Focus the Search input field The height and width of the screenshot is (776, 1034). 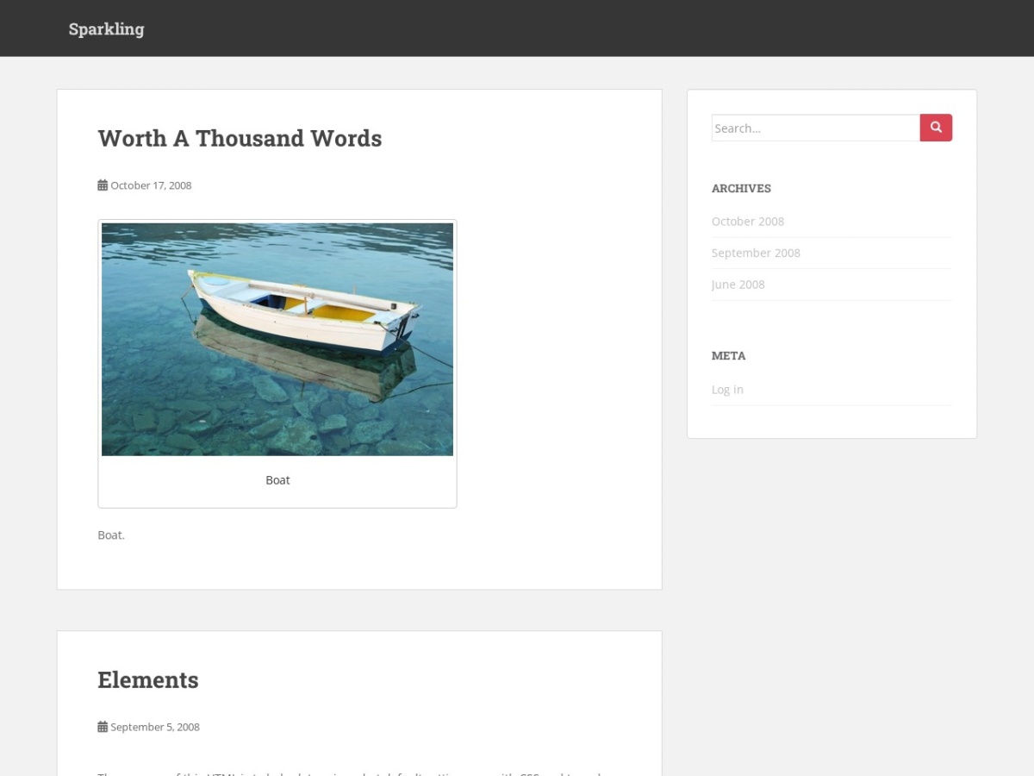(x=816, y=128)
